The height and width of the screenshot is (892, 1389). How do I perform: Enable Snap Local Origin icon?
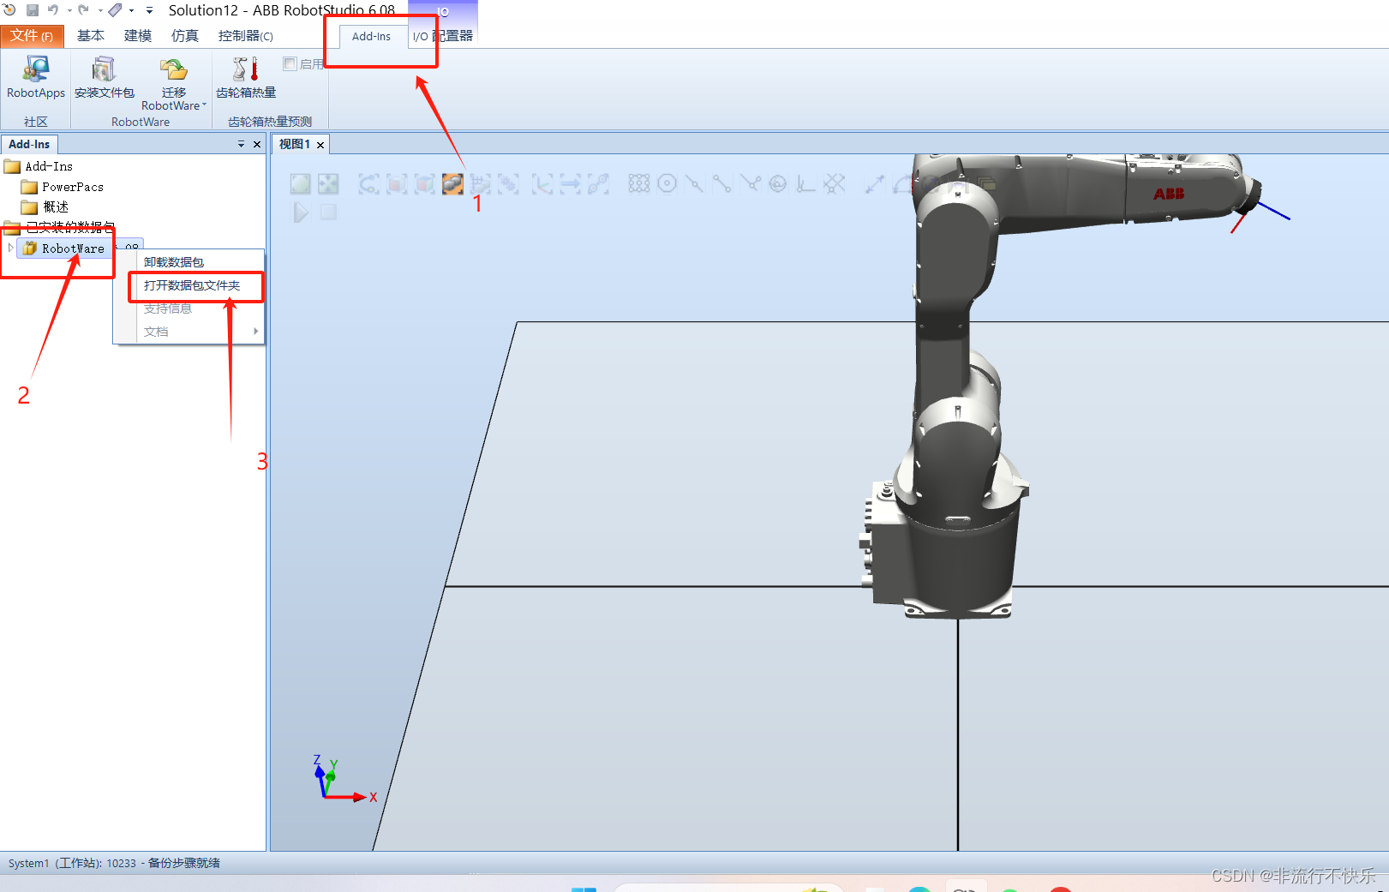tap(806, 183)
